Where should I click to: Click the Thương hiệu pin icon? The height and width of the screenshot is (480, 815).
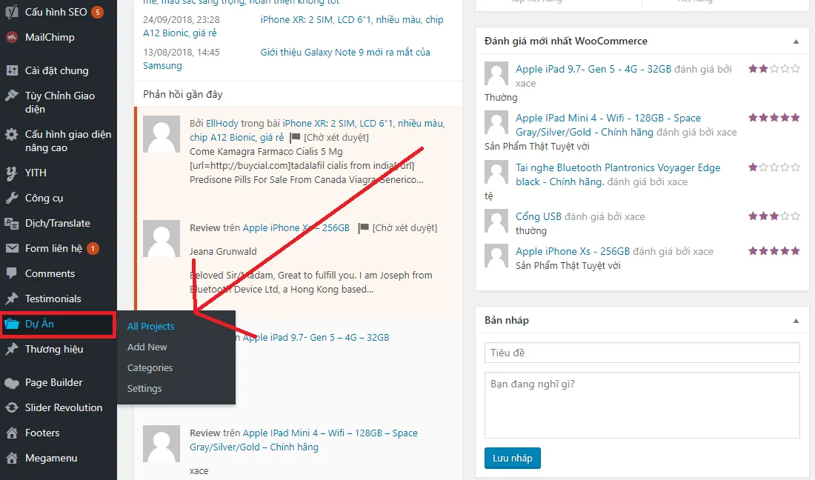click(x=11, y=349)
